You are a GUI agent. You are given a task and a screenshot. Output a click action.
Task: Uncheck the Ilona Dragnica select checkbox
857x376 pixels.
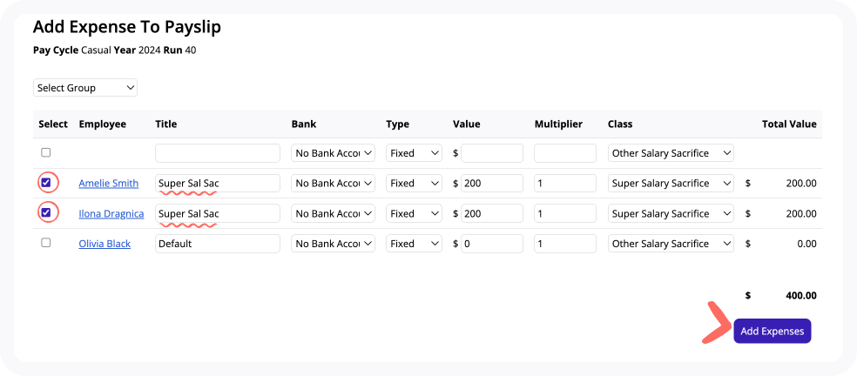(x=46, y=212)
